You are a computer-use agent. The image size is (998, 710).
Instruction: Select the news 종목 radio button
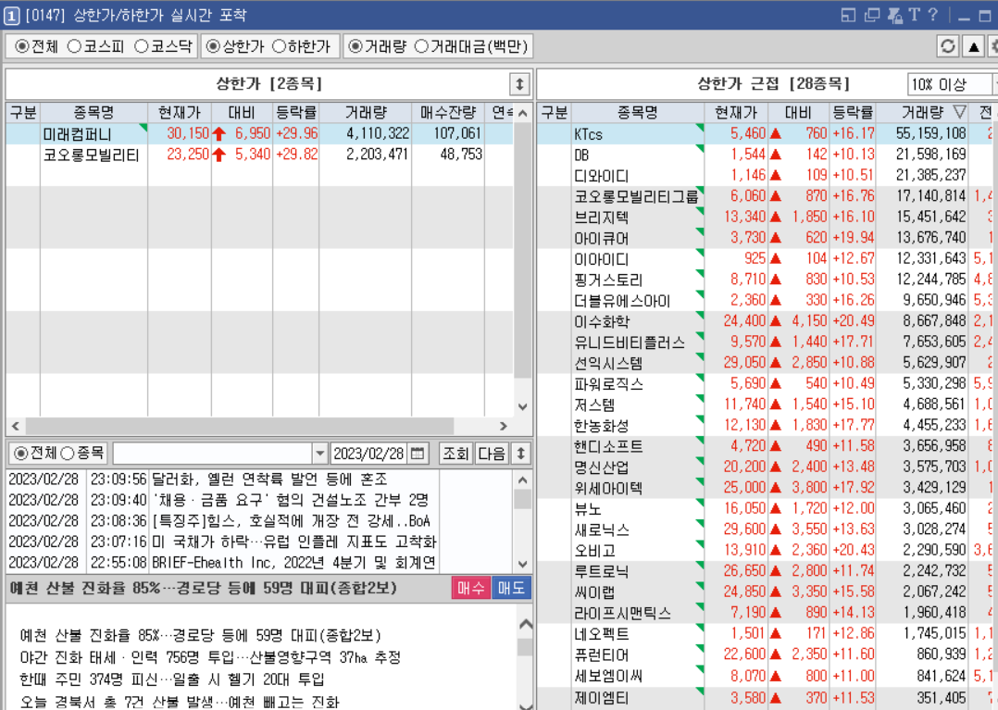coord(68,454)
